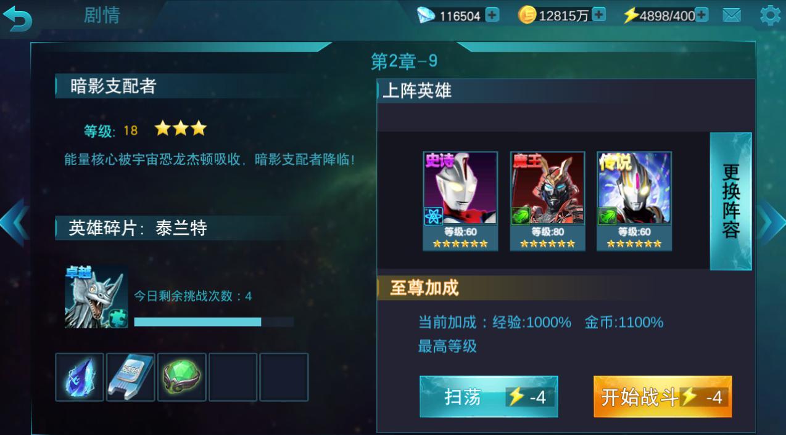Click the 开始战斗 start battle button
The height and width of the screenshot is (435, 786).
(663, 397)
